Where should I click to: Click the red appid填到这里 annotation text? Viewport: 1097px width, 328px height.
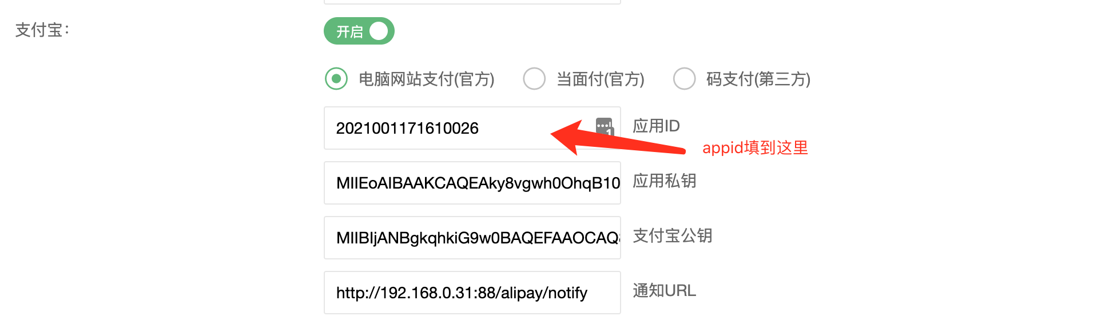[x=755, y=147]
